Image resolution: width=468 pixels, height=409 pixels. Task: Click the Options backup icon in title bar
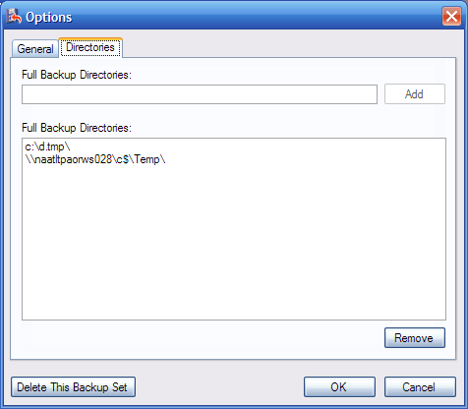[x=15, y=17]
